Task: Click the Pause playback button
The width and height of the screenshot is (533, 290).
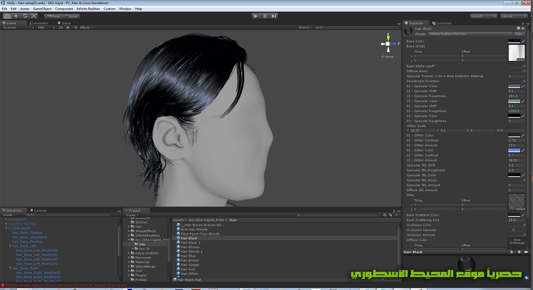Action: coord(265,16)
